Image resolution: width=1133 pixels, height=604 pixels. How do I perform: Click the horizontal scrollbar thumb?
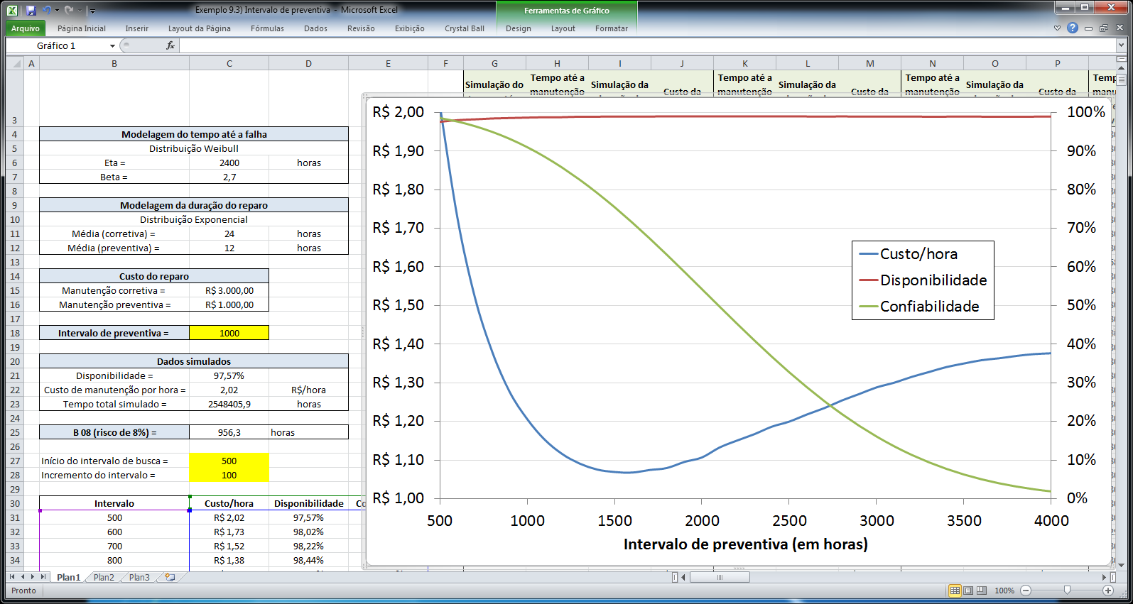(x=720, y=577)
